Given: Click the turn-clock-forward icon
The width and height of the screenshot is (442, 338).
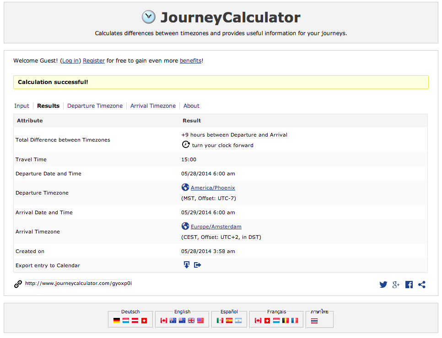Looking at the screenshot, I should (x=185, y=144).
